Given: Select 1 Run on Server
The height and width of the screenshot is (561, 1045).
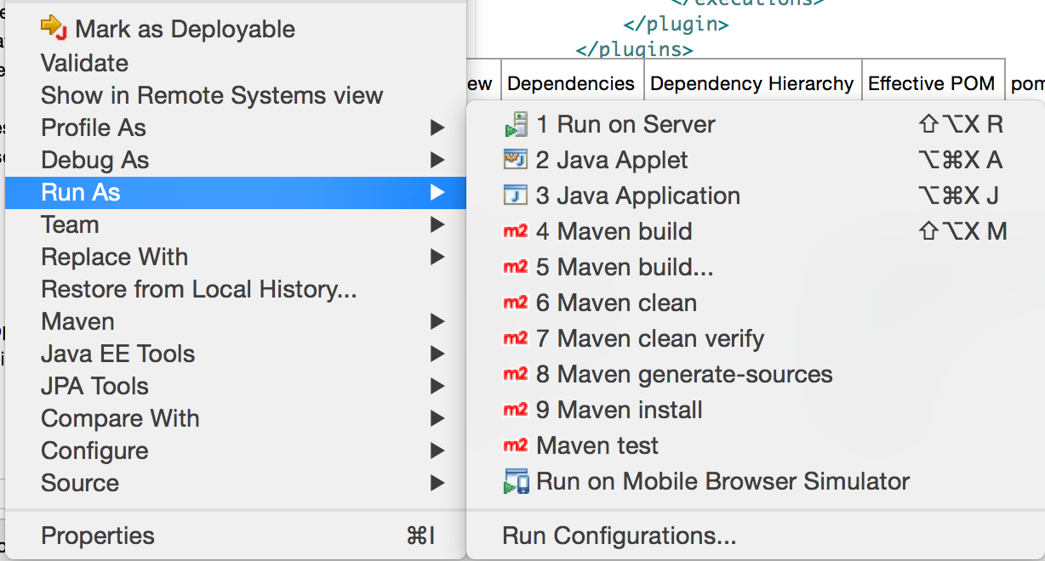Looking at the screenshot, I should pos(756,124).
